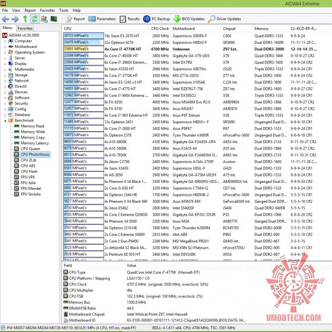The height and width of the screenshot is (332, 332).
Task: Open the CPU AES benchmark
Action: (x=28, y=166)
